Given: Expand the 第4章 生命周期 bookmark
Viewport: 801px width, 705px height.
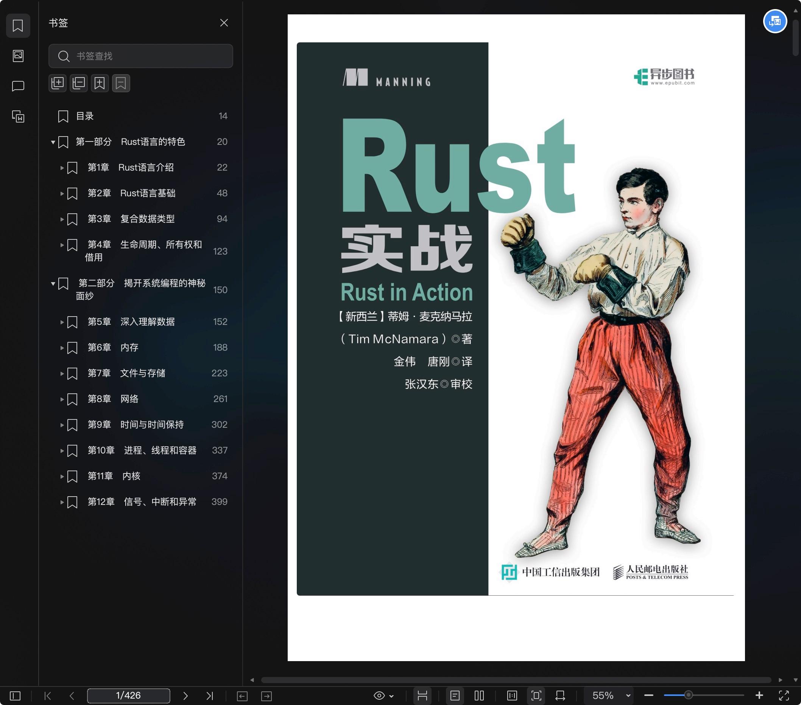Looking at the screenshot, I should click(x=62, y=245).
